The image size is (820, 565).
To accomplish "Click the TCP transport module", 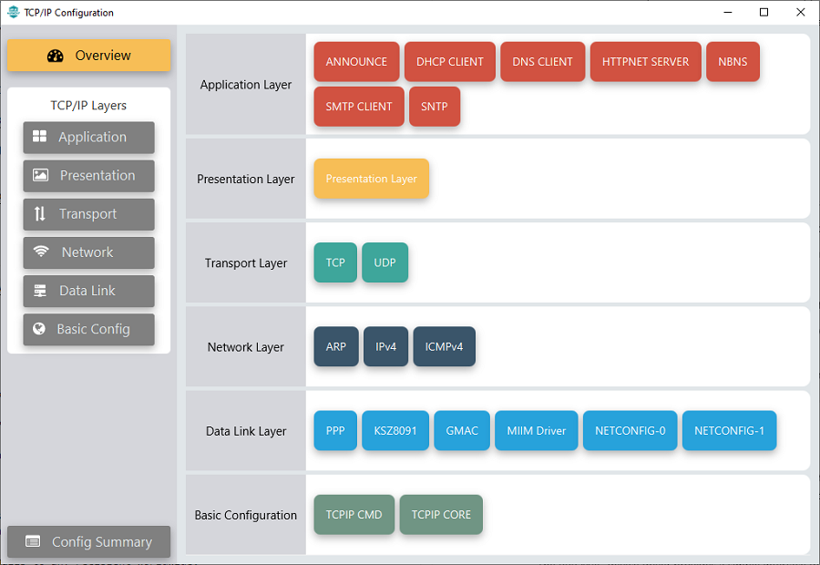I will [335, 262].
